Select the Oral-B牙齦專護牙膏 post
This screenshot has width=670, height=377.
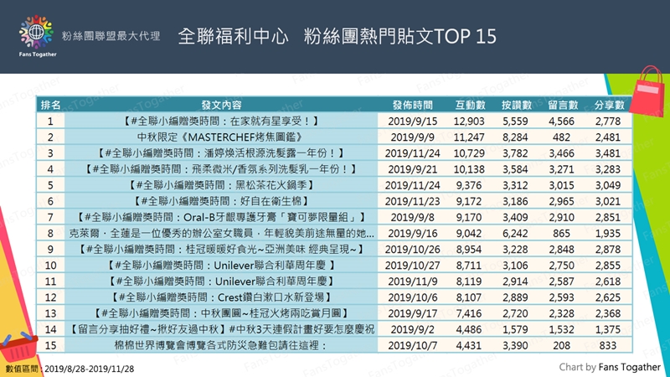click(221, 217)
